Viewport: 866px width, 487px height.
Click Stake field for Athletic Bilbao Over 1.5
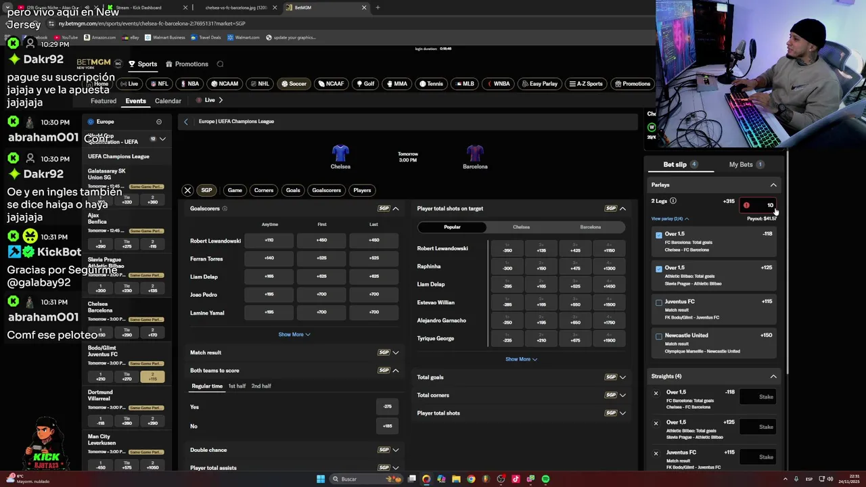758,427
